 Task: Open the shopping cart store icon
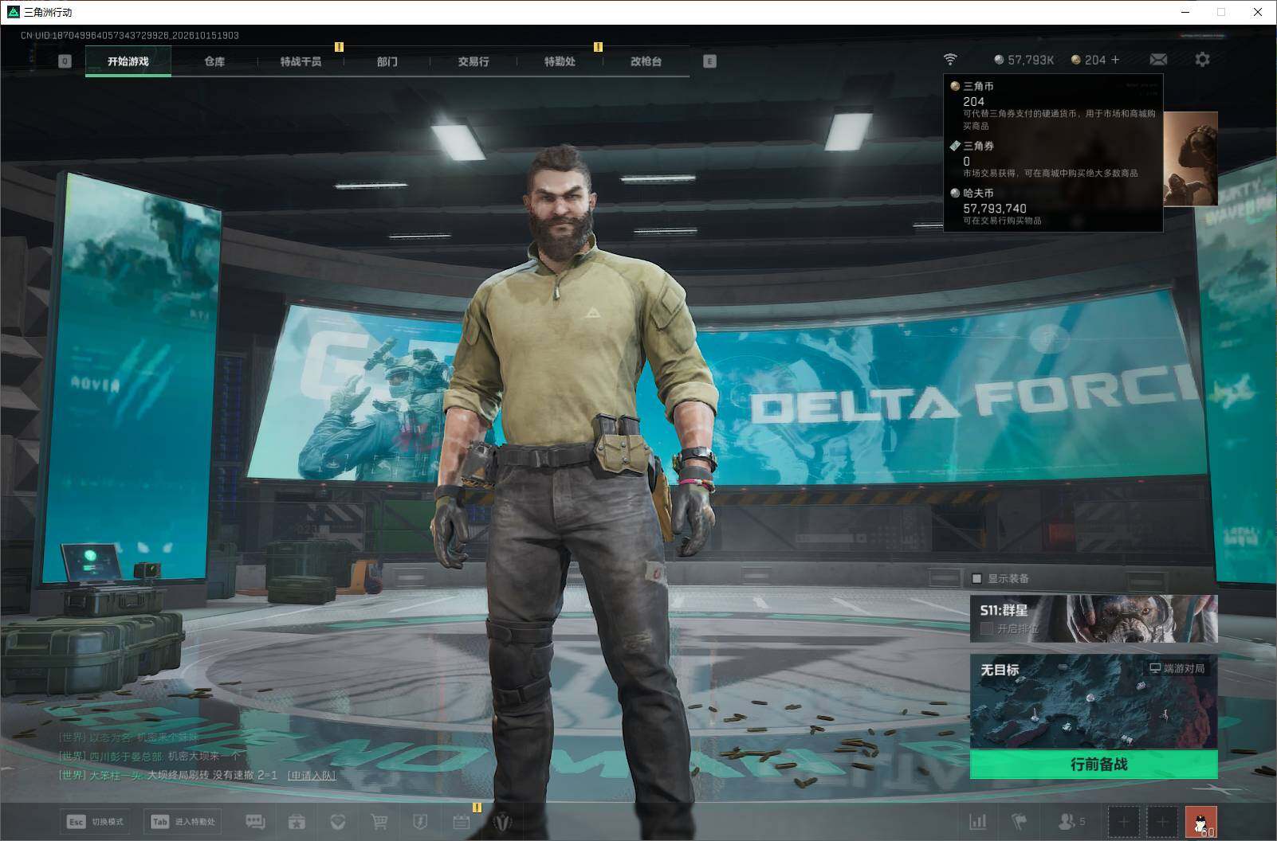(379, 821)
